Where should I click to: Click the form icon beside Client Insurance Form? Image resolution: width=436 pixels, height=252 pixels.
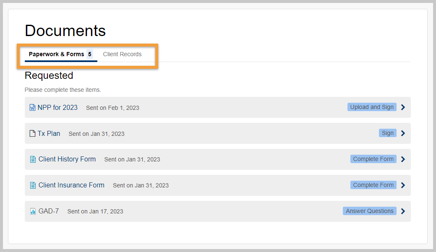[33, 185]
